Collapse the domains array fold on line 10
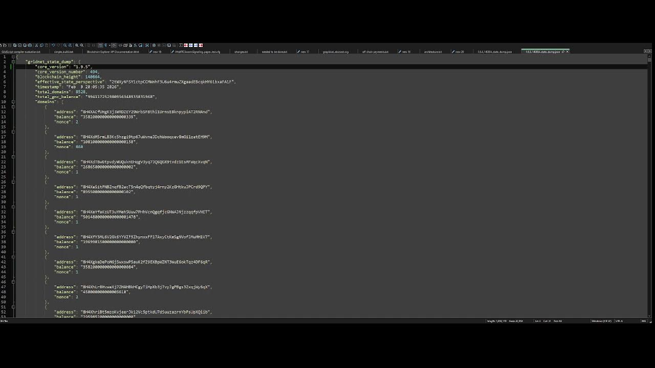Image resolution: width=655 pixels, height=368 pixels. click(x=13, y=102)
